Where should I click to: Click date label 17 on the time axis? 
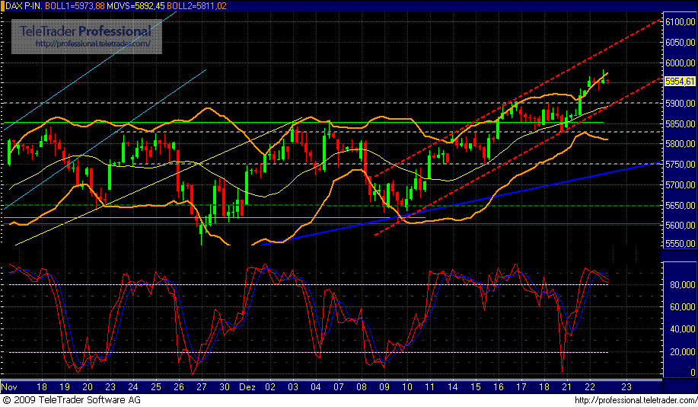point(521,387)
